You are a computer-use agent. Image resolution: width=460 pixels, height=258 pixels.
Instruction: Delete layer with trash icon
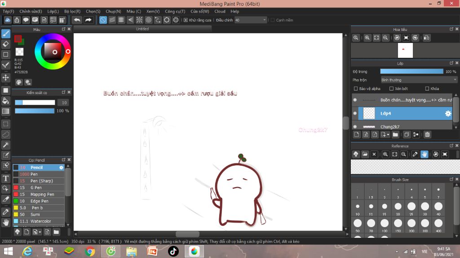tap(427, 134)
